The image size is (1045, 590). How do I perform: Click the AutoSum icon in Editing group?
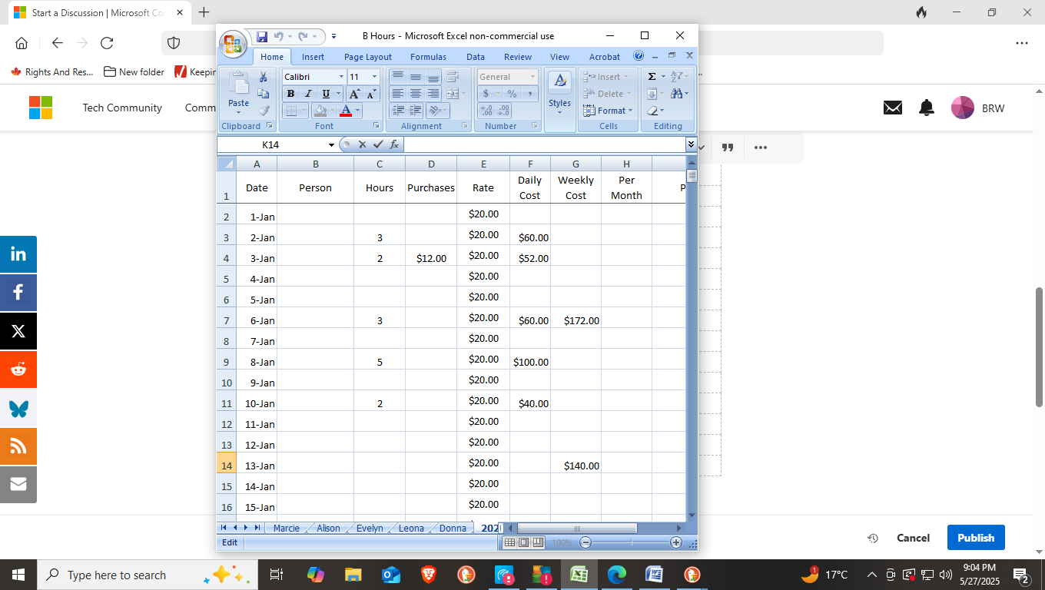[652, 76]
